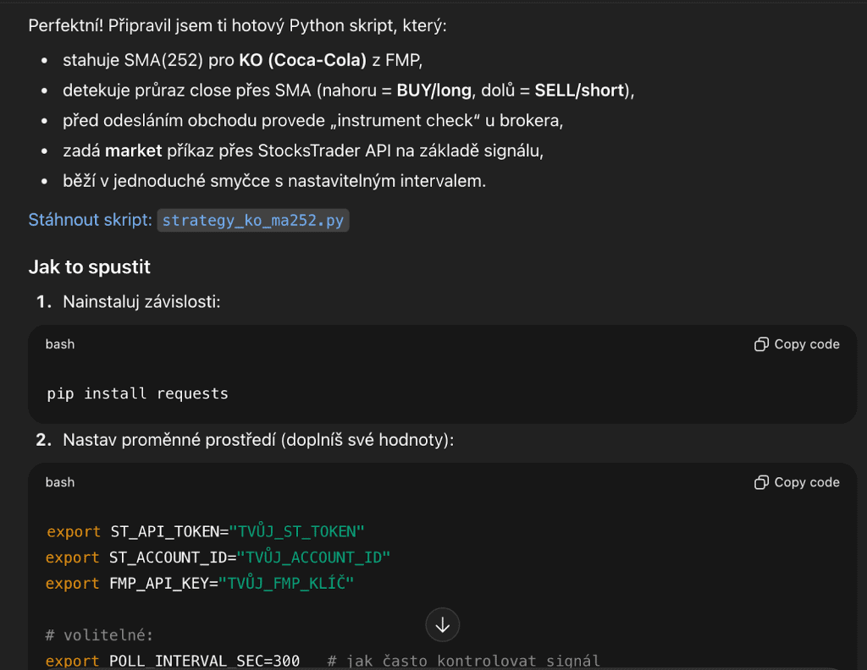Click the '# volitelné:' comment line

coord(99,635)
